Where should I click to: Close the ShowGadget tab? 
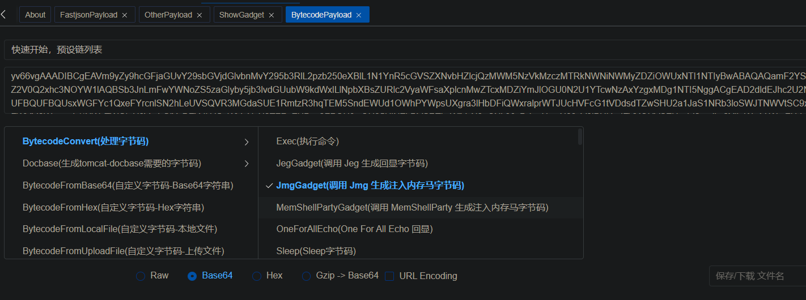(272, 15)
